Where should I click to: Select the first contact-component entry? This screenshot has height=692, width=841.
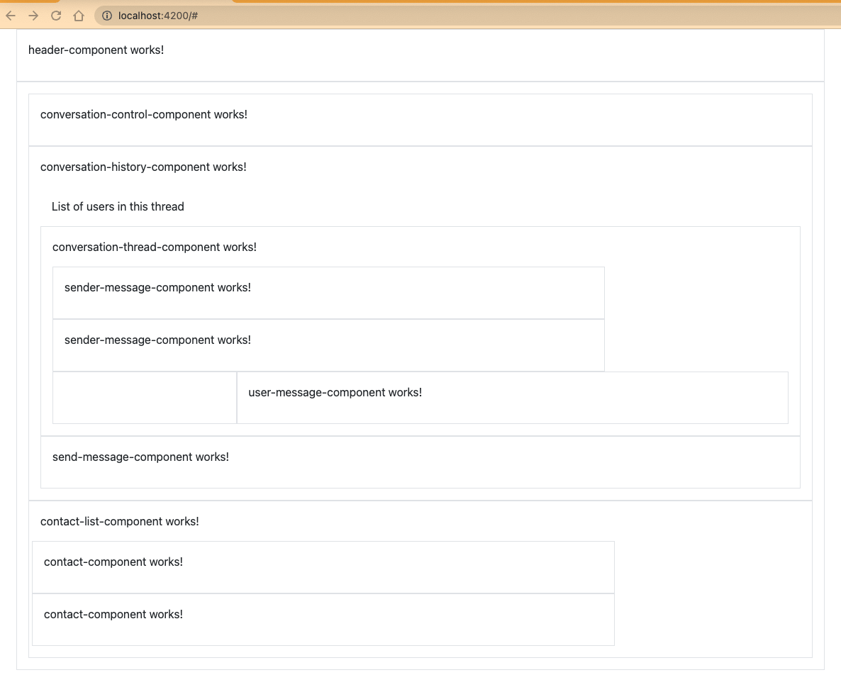pyautogui.click(x=113, y=562)
